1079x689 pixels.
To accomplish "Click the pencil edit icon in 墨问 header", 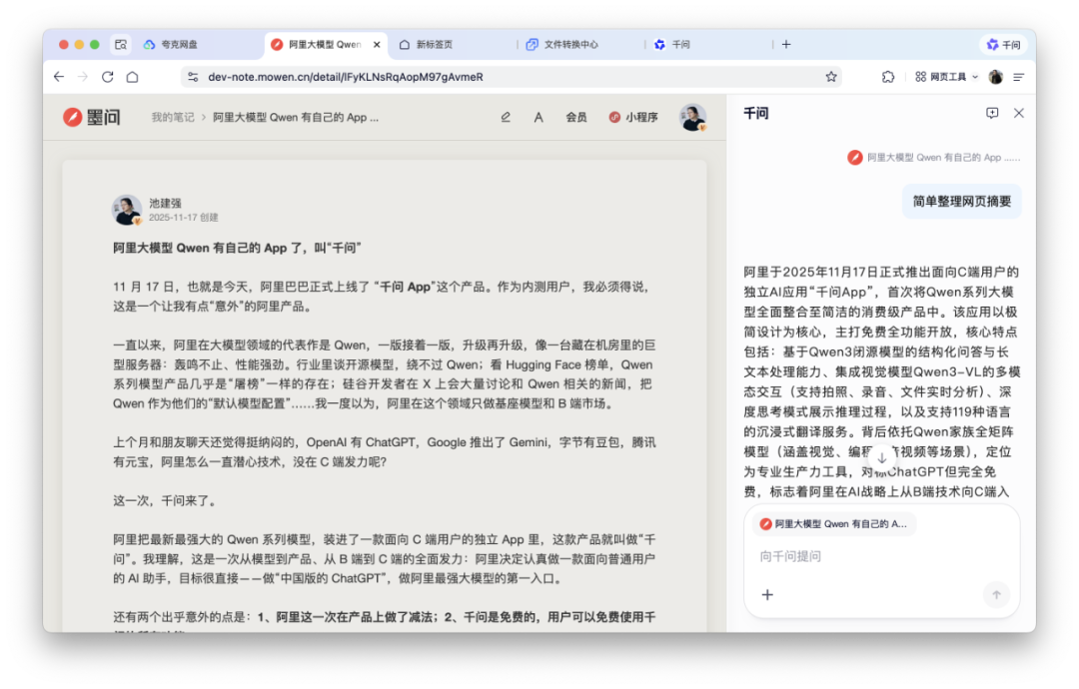I will pos(506,118).
